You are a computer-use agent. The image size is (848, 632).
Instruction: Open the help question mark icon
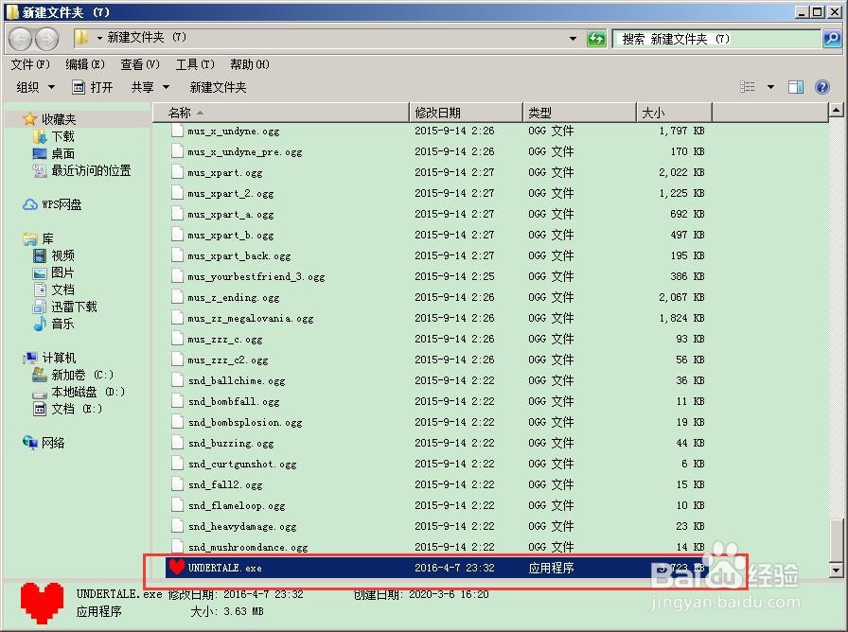[x=822, y=87]
